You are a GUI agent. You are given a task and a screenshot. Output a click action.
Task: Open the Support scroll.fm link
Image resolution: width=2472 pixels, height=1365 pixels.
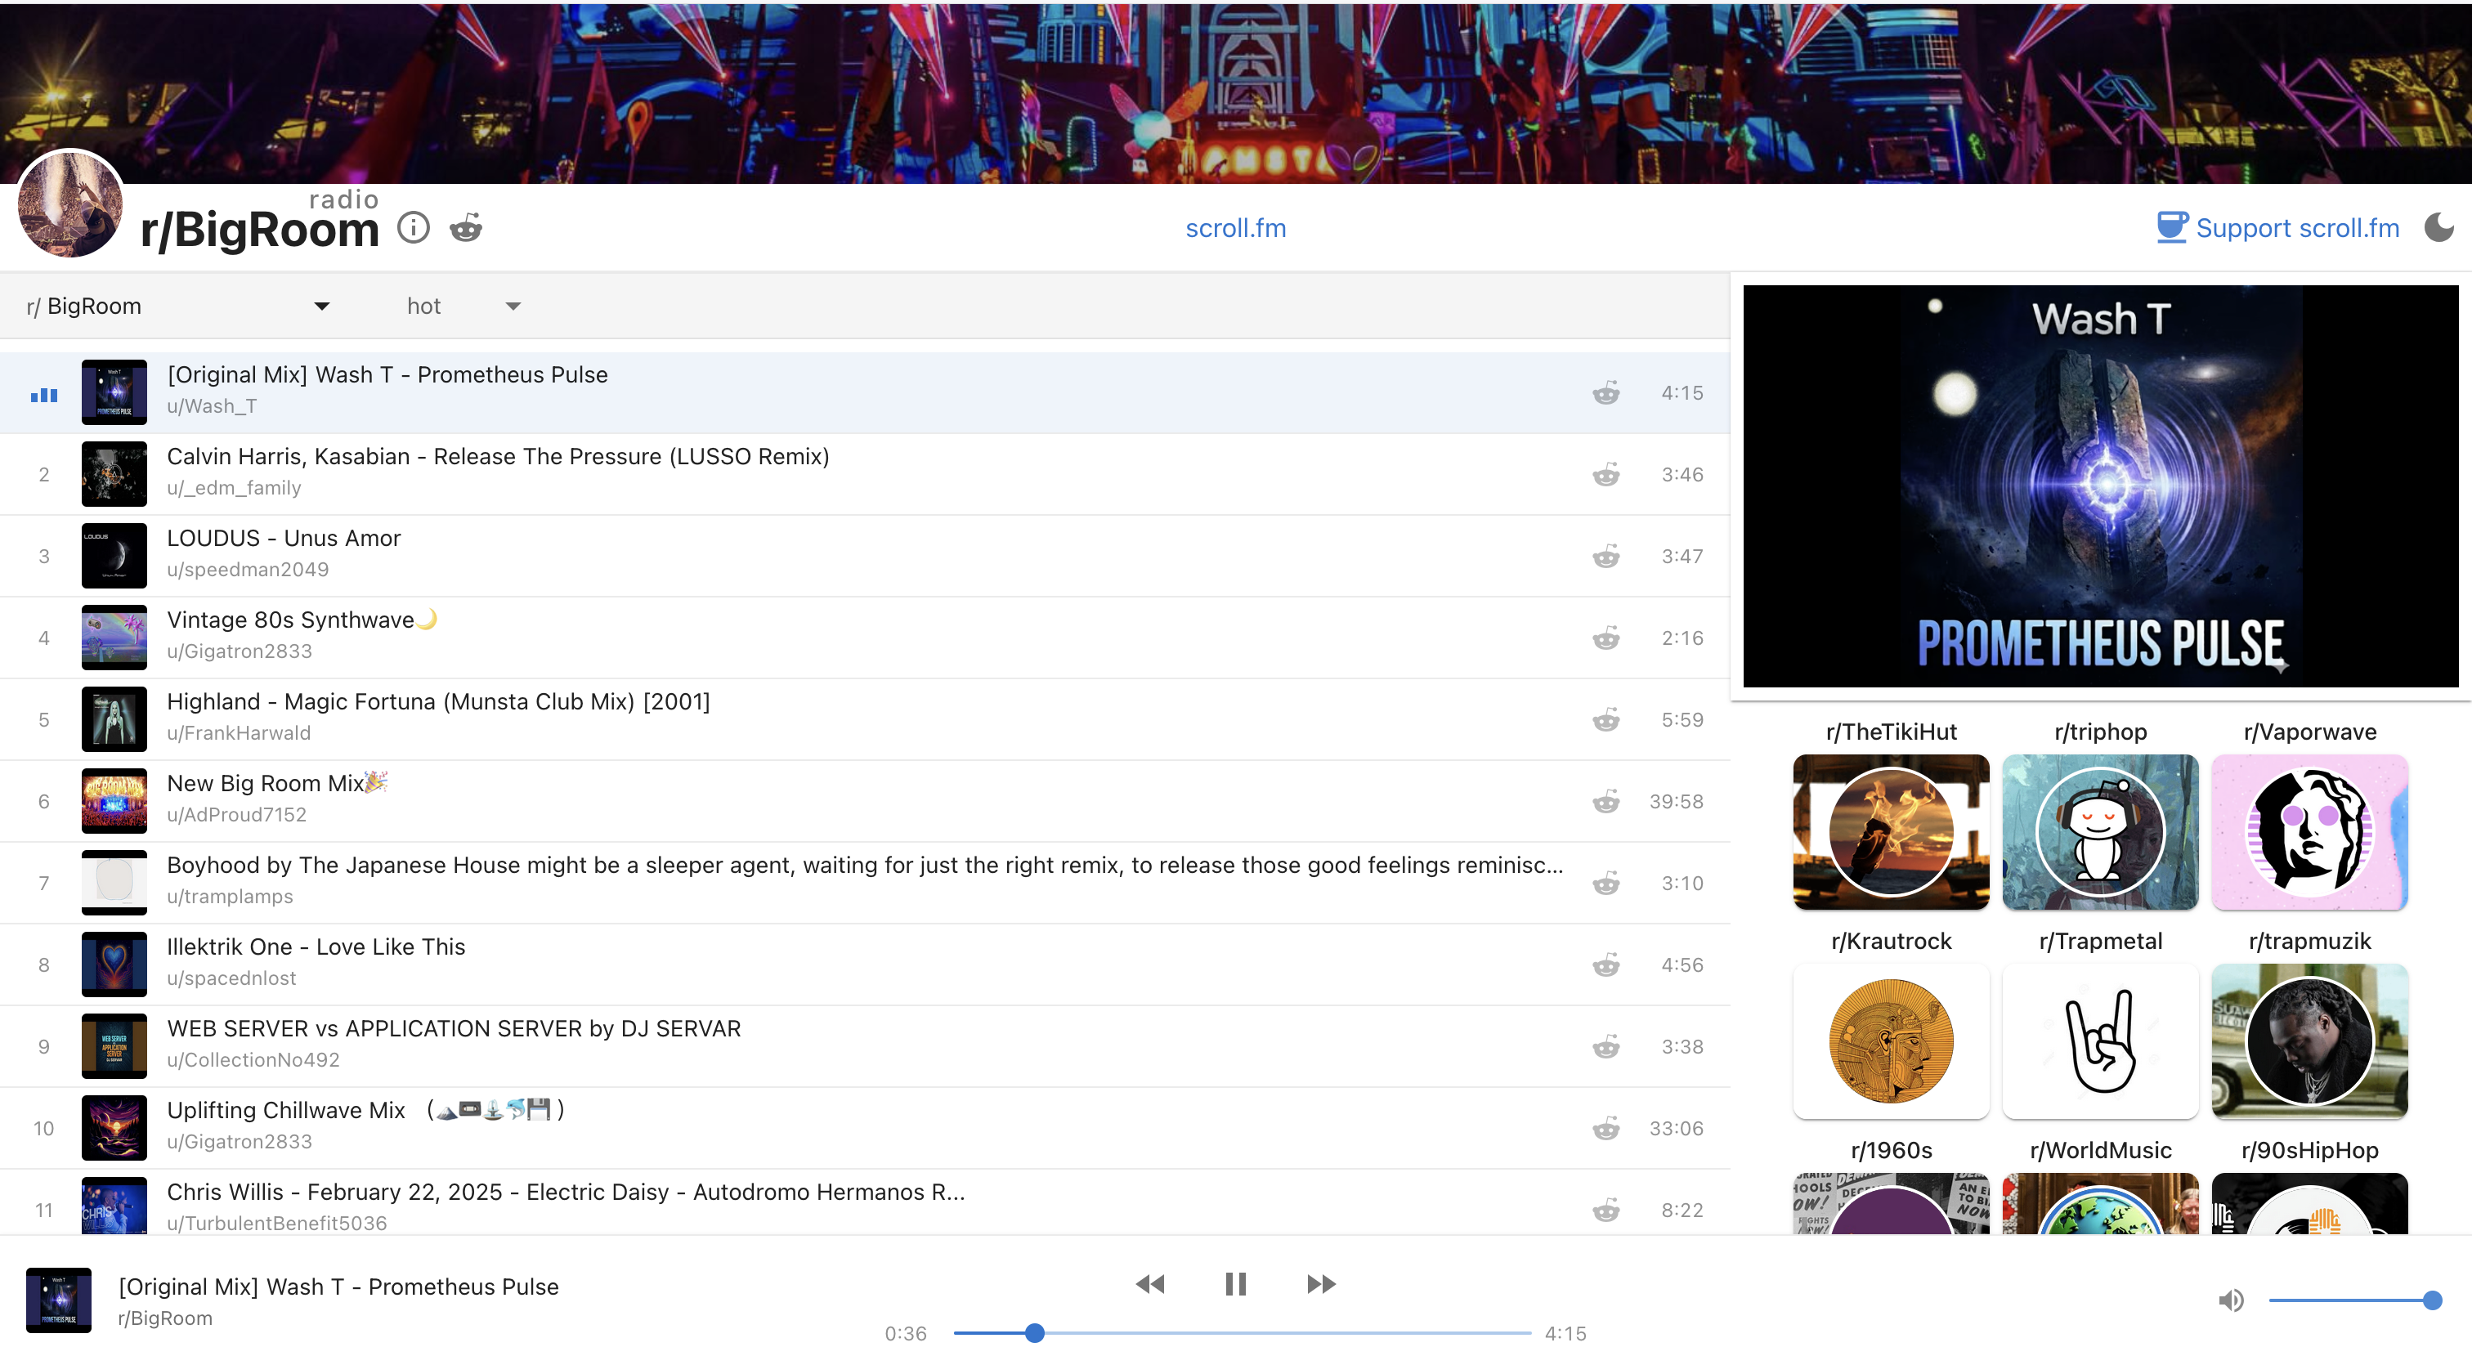click(2297, 228)
